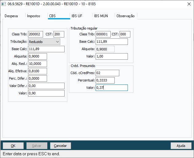Click the Perc. Difer. field 0,0000
The width and height of the screenshot is (194, 158).
pyautogui.click(x=38, y=79)
